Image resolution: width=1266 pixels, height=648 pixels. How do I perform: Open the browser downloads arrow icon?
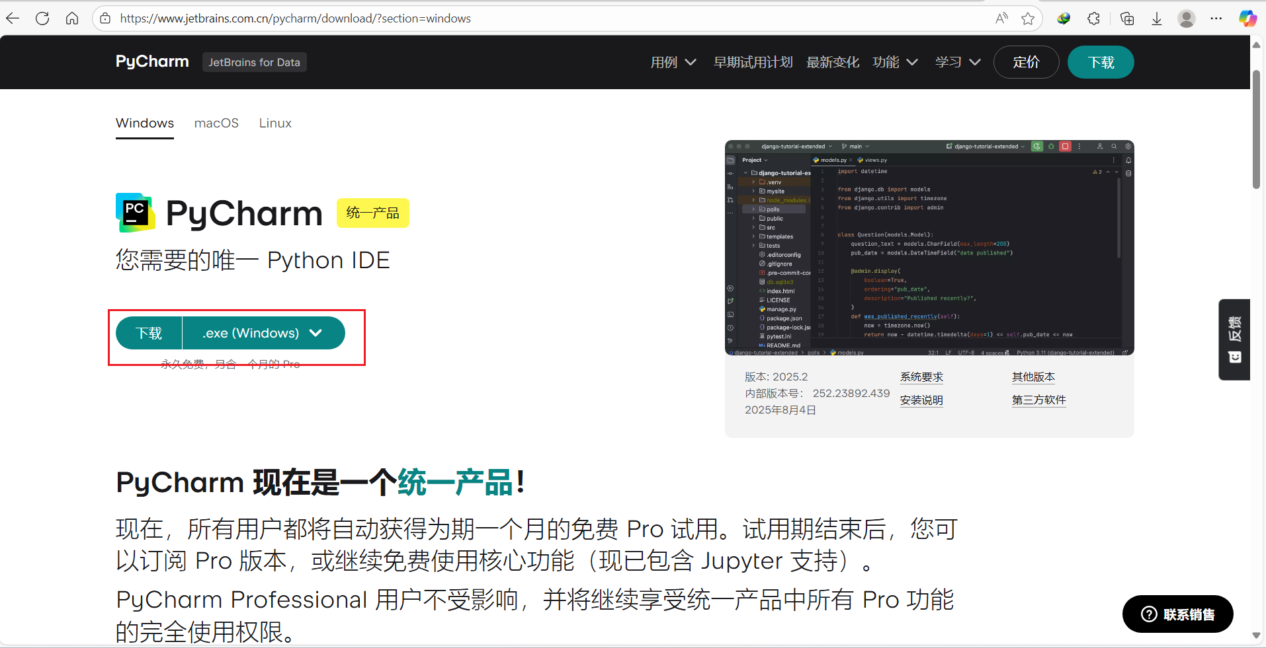[x=1157, y=18]
